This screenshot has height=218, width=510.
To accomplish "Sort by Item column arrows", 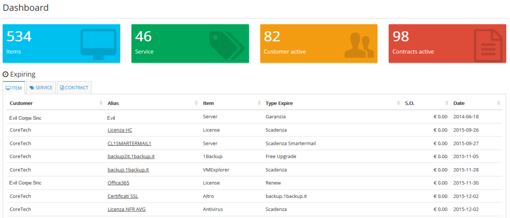I will tap(259, 103).
